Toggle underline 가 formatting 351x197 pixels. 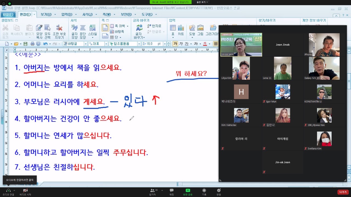coord(187,44)
